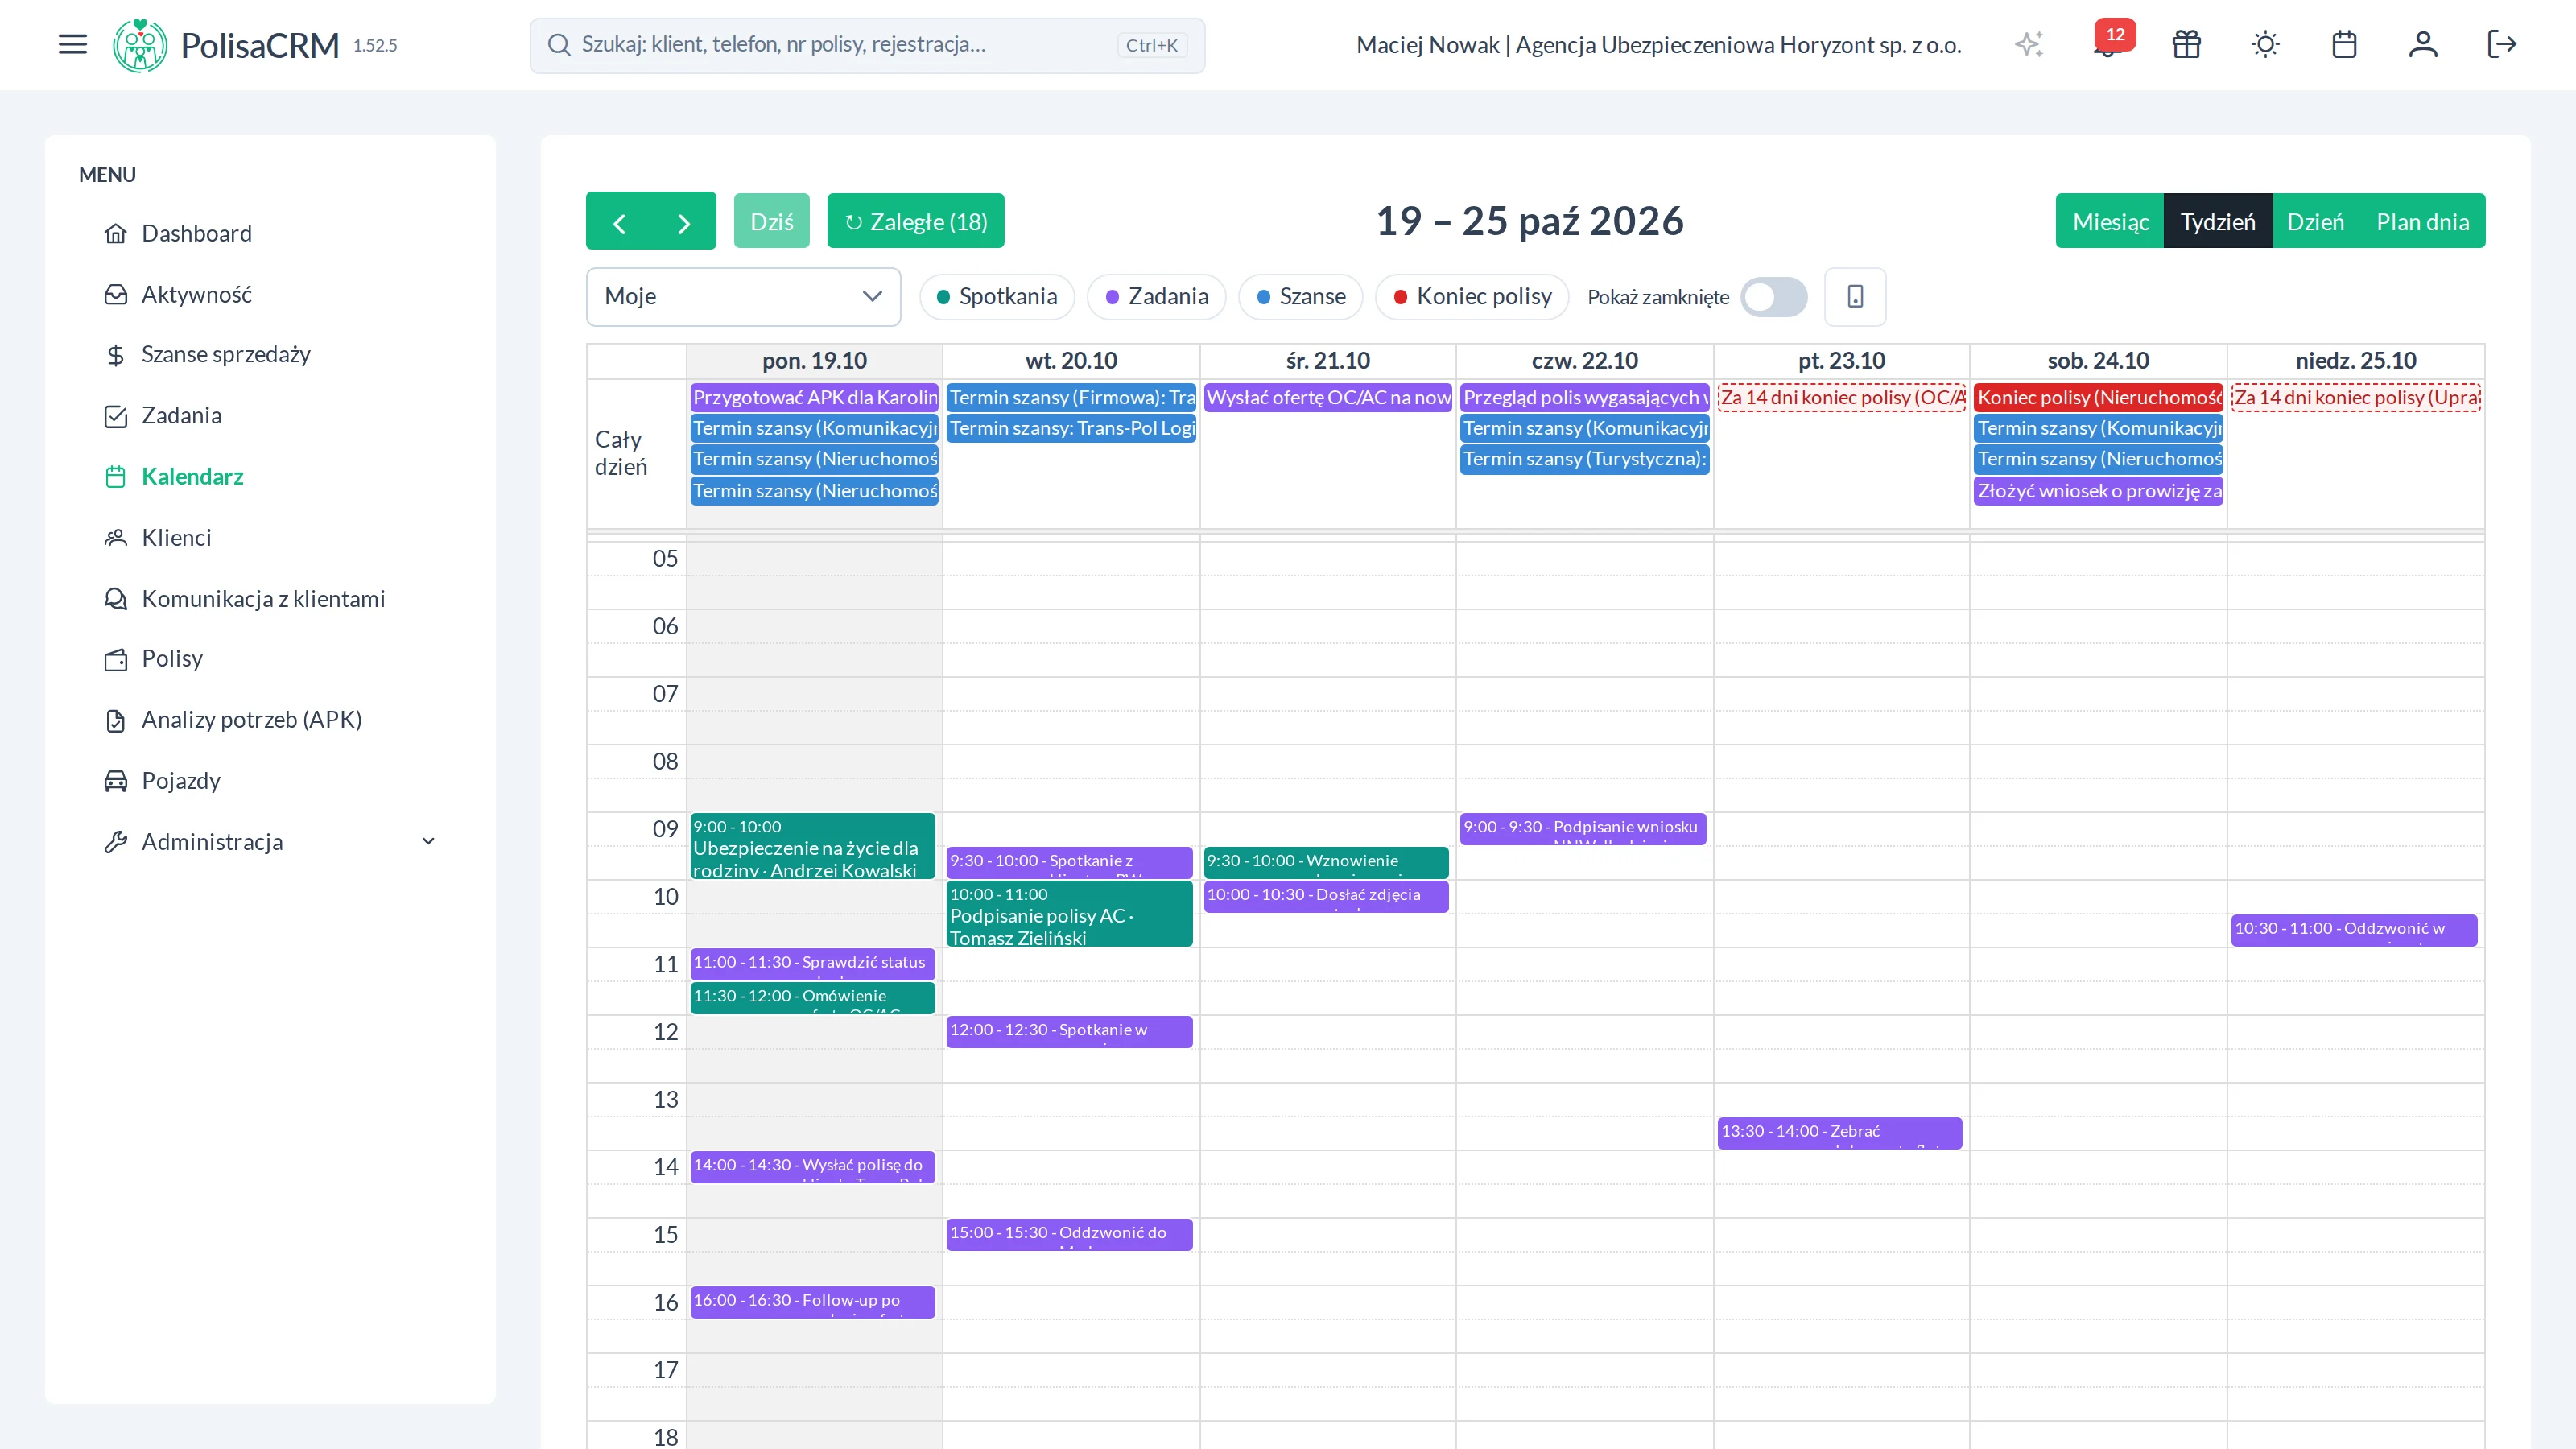
Task: Toggle the Koniec polisy filter chip
Action: click(x=1472, y=297)
